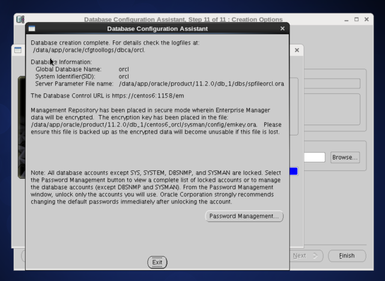Close the background dialog behind the completion dialog
385x281 pixels.
pyautogui.click(x=297, y=51)
